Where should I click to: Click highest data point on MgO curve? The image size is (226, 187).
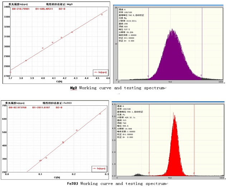(x=102, y=15)
